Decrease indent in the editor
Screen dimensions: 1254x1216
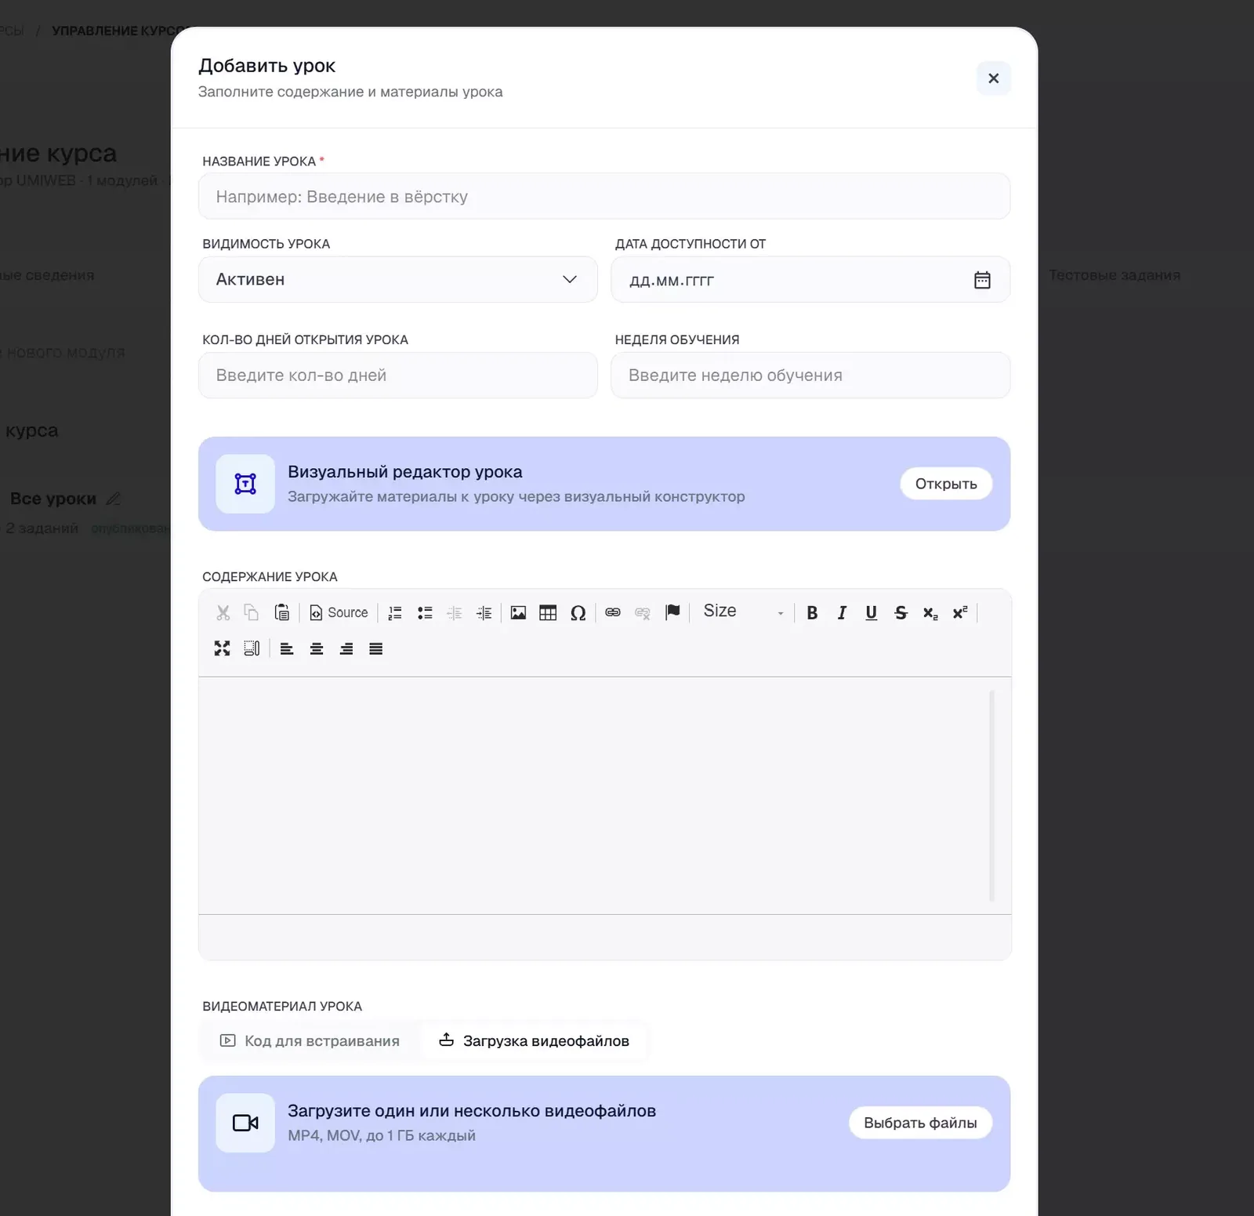pyautogui.click(x=455, y=613)
